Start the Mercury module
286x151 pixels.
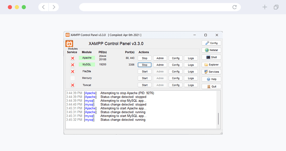coord(145,78)
